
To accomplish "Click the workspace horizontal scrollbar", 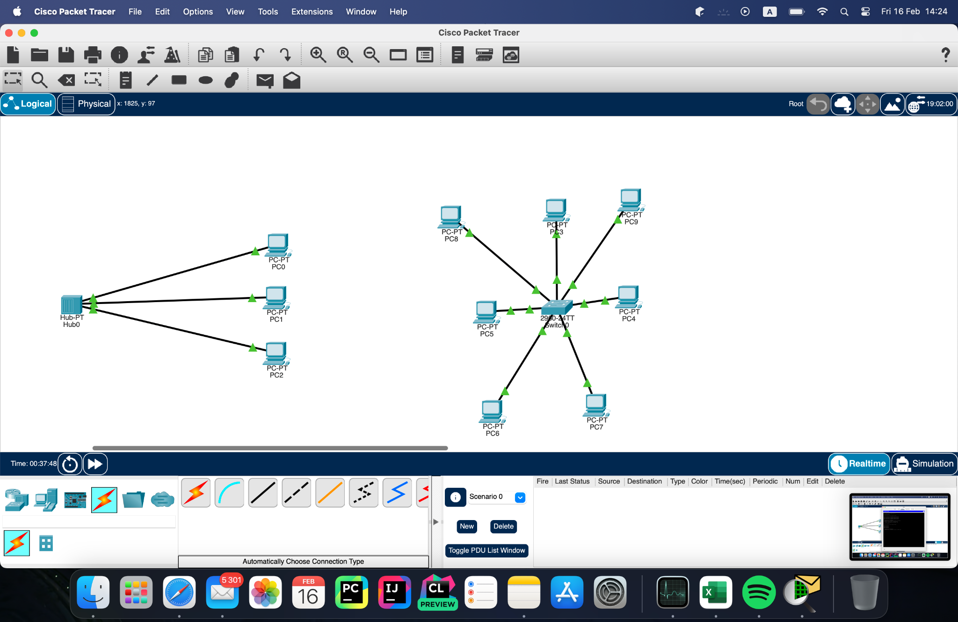I will click(x=270, y=448).
